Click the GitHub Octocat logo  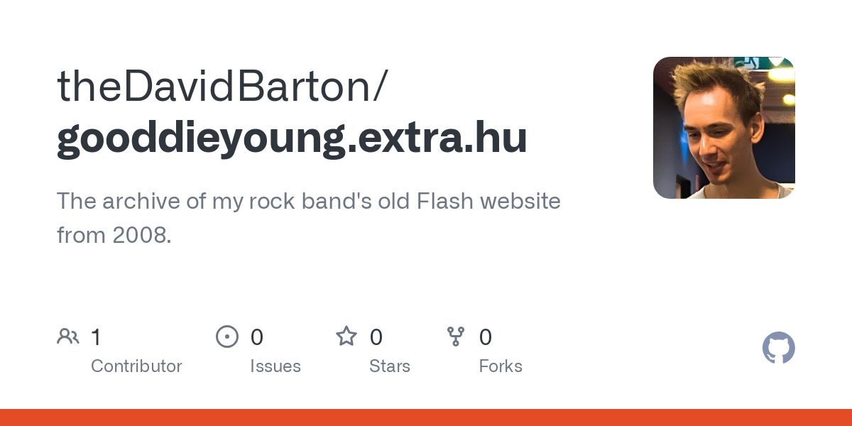click(778, 348)
